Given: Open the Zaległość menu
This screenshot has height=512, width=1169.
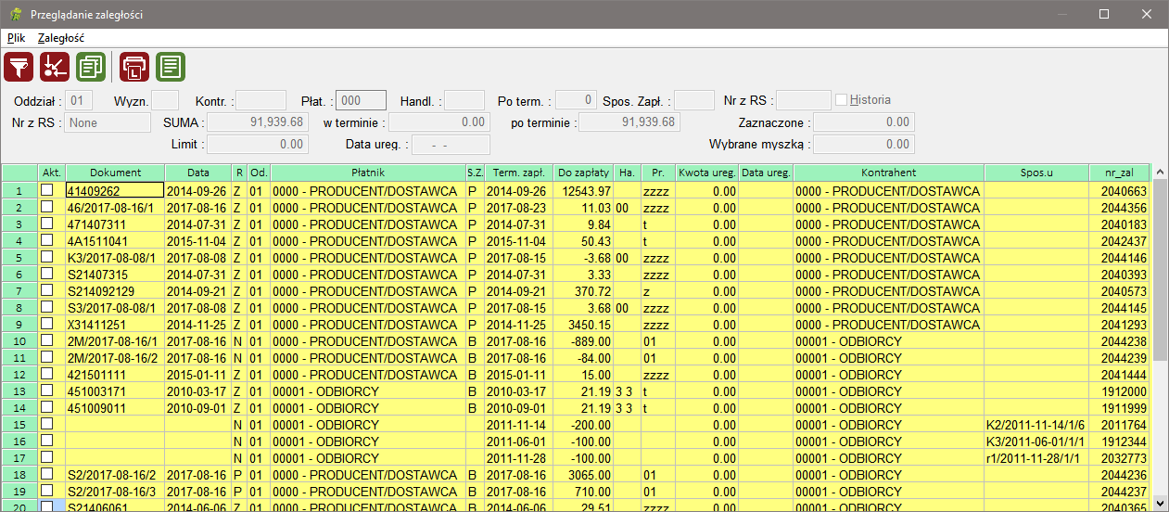Looking at the screenshot, I should point(61,38).
